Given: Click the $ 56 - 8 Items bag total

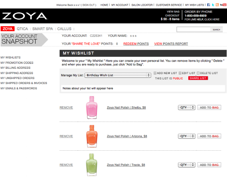Looking at the screenshot, I should pyautogui.click(x=170, y=19).
